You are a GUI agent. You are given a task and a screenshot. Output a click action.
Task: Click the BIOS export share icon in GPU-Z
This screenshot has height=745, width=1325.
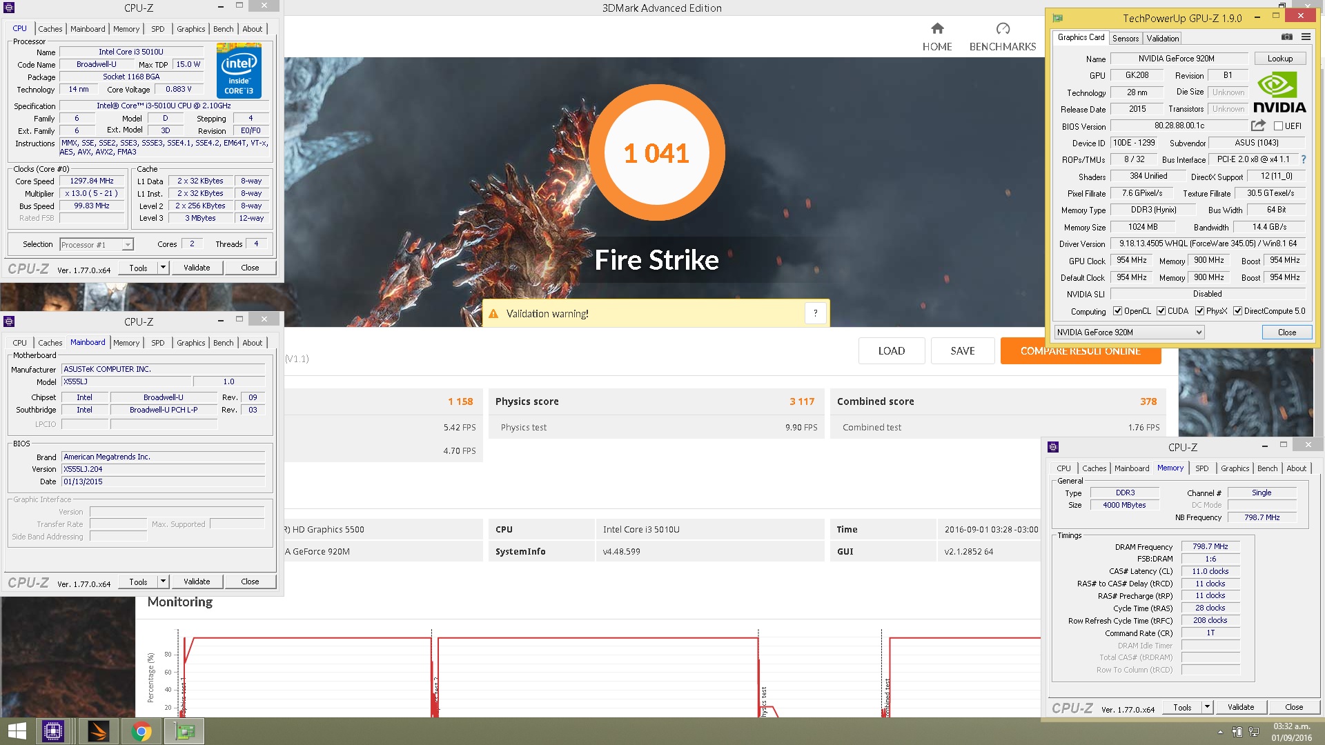1258,126
